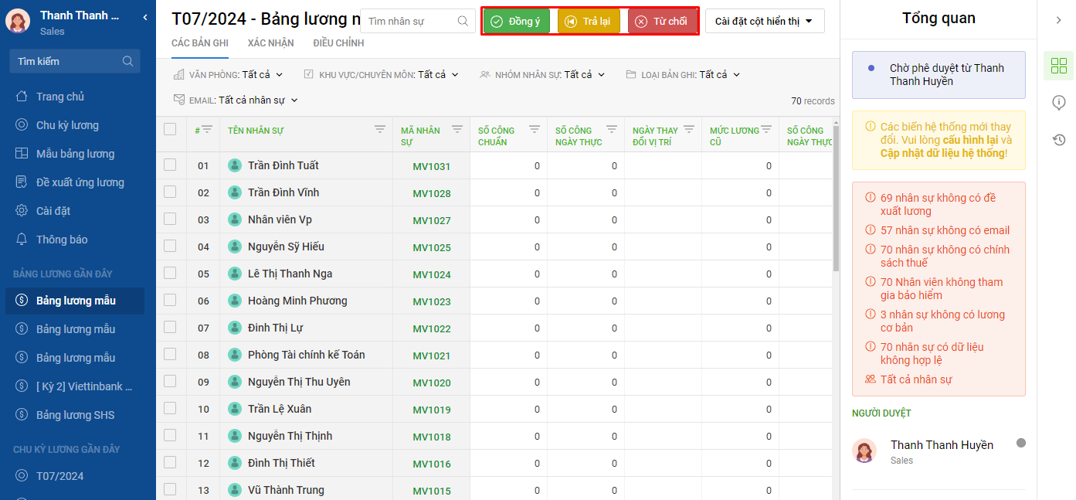The width and height of the screenshot is (1076, 500).
Task: Click employee code MV1015
Action: pos(431,491)
